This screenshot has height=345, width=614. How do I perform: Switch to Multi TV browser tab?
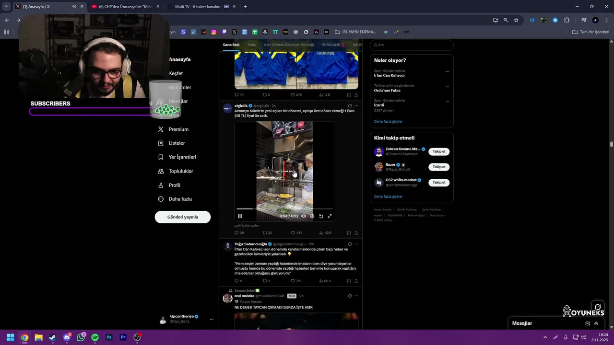[x=201, y=7]
